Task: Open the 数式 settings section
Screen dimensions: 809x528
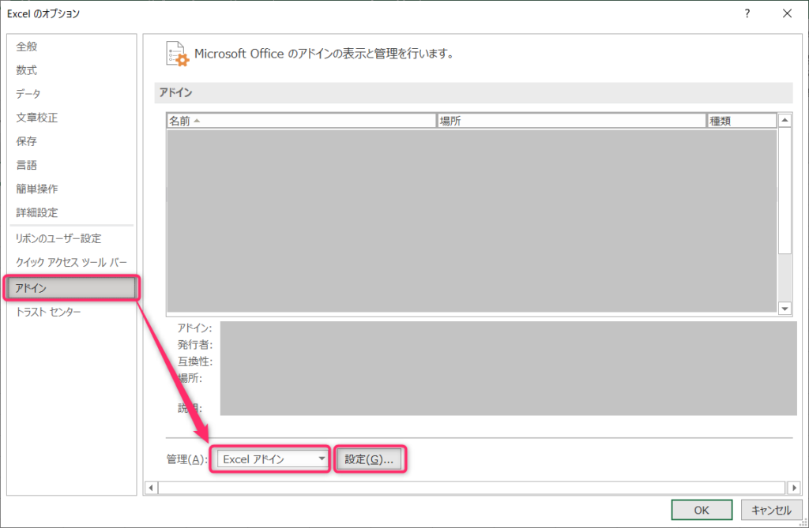Action: pos(26,69)
